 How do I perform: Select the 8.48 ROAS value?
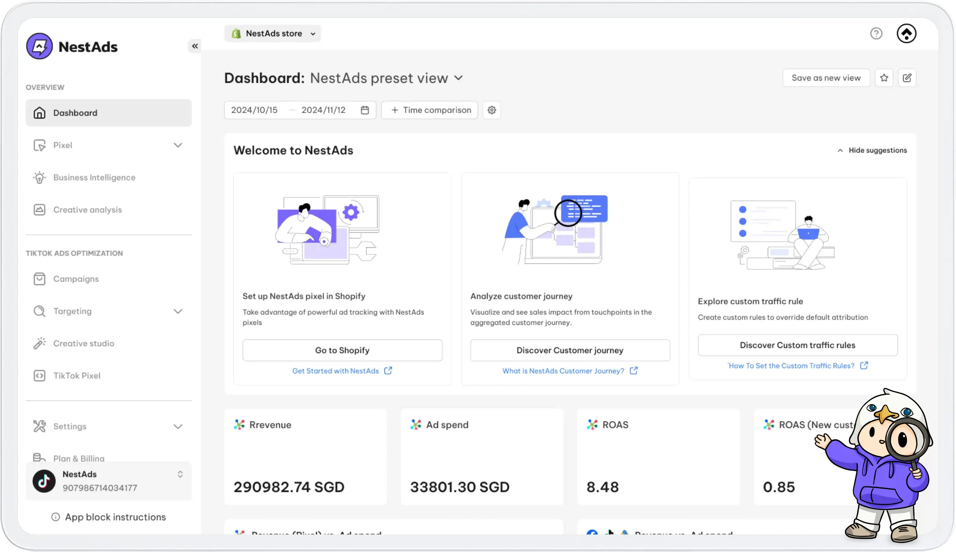602,487
